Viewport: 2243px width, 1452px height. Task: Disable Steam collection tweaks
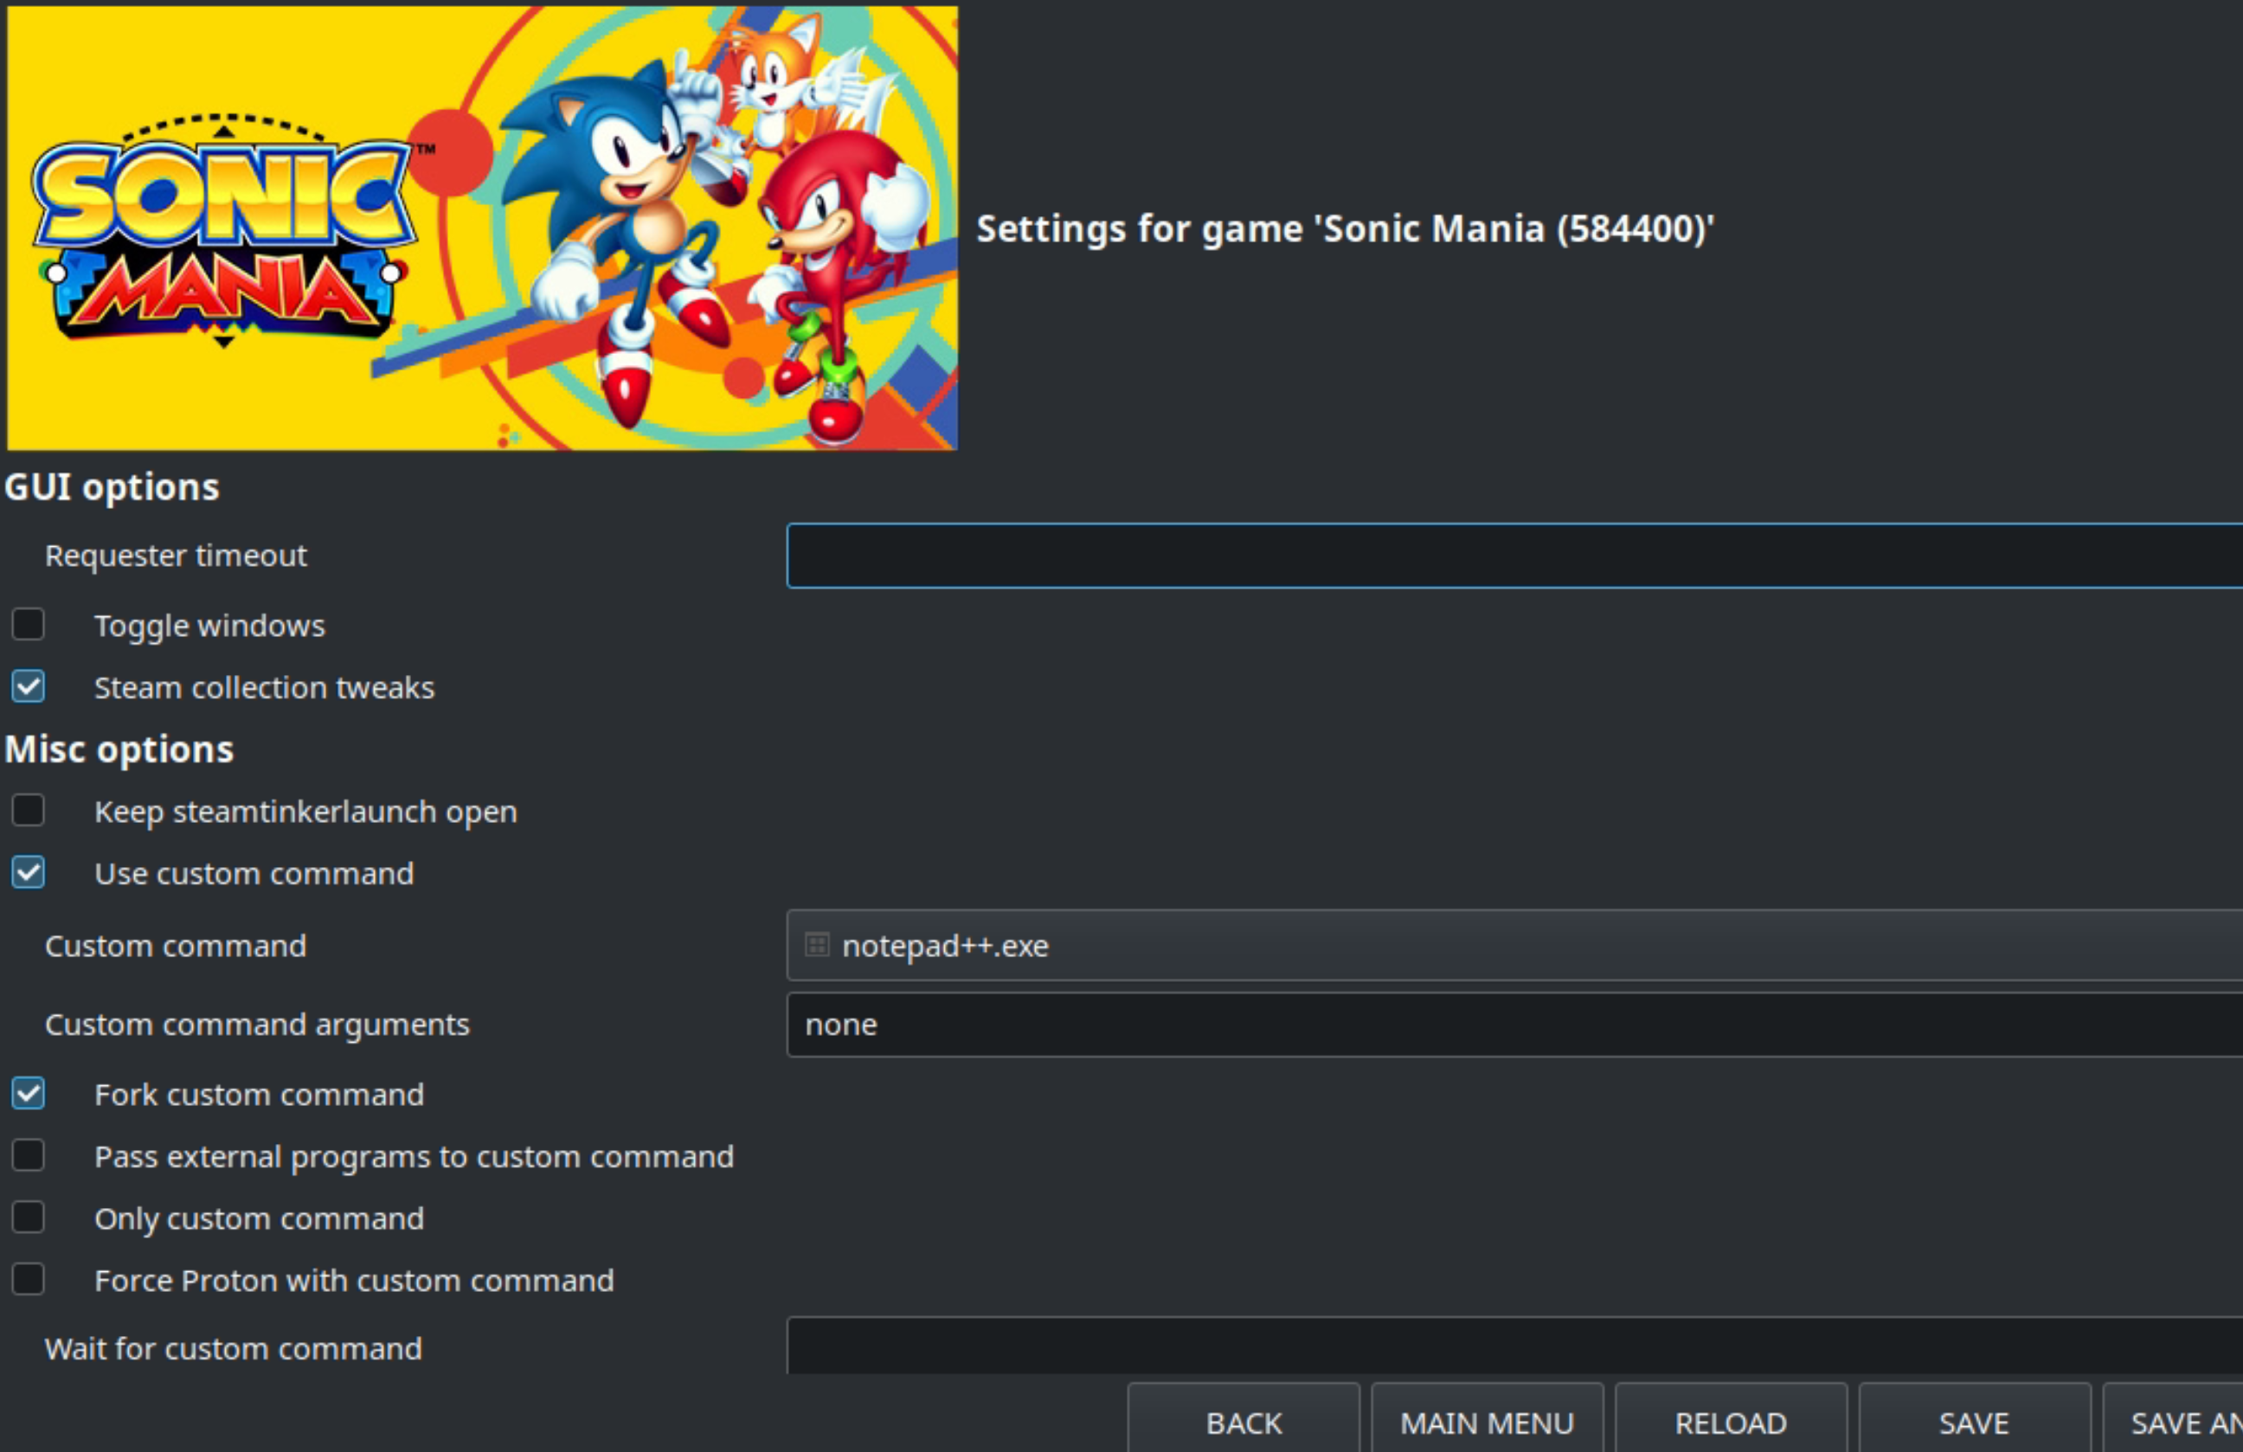point(29,687)
